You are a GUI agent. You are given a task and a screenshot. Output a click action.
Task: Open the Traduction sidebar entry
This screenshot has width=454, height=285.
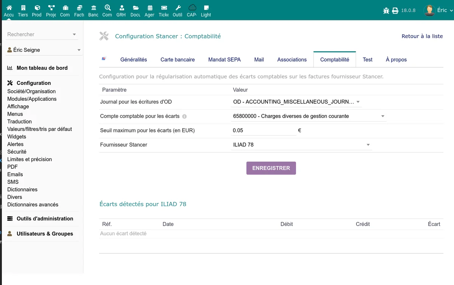(19, 122)
